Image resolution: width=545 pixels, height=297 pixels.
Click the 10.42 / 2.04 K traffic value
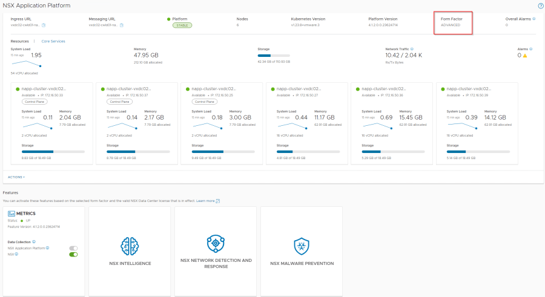pos(403,55)
